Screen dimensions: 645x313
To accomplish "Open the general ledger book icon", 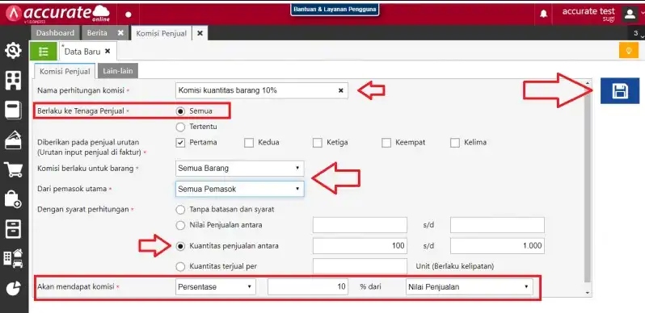I will 13,111.
